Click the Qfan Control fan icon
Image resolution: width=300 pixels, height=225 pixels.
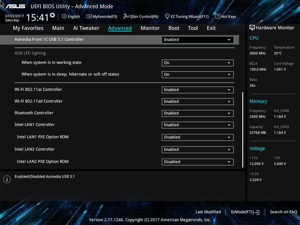click(126, 16)
